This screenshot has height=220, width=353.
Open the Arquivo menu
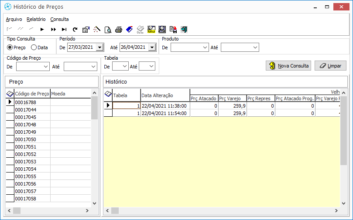14,19
